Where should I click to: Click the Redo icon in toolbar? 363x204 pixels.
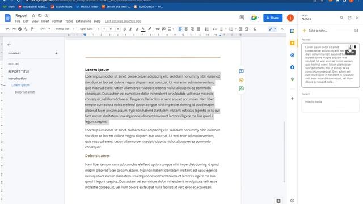tap(14, 29)
